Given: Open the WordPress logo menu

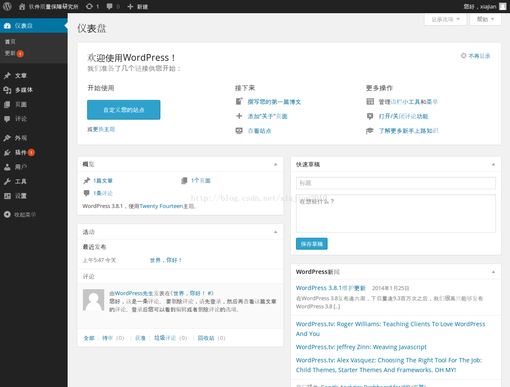Looking at the screenshot, I should click(x=7, y=6).
